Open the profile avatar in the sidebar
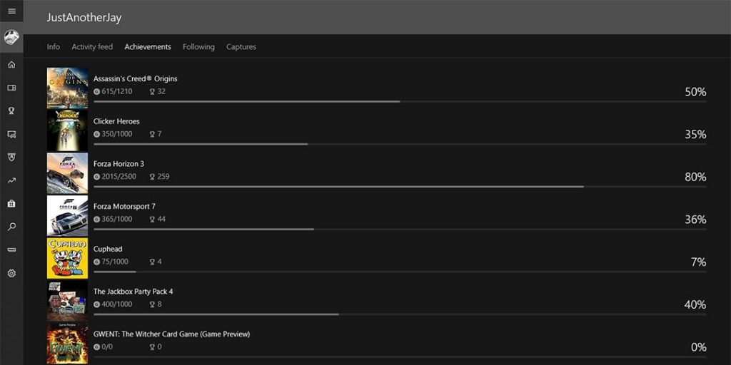The image size is (731, 365). tap(11, 37)
